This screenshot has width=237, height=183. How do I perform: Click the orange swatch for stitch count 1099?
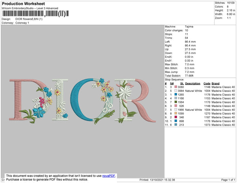point(176,113)
